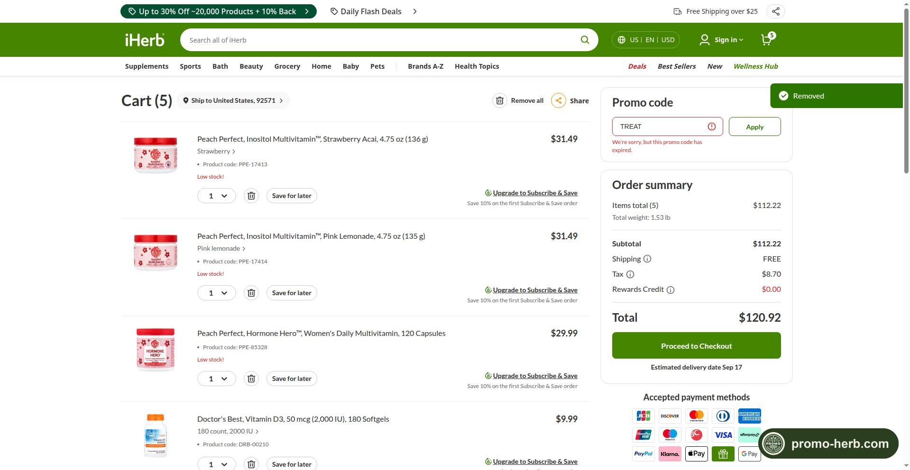Image resolution: width=910 pixels, height=470 pixels.
Task: Click the orange Share cart icon
Action: click(559, 100)
